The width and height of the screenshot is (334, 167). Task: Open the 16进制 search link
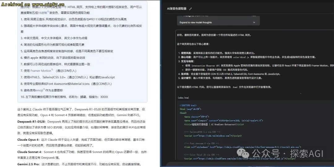pos(44,13)
